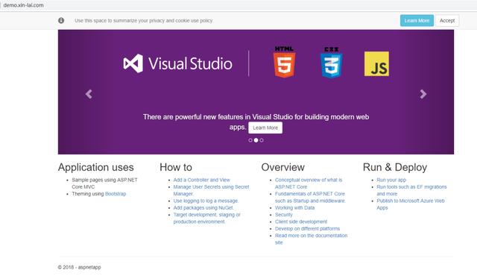This screenshot has height=279, width=477.
Task: Click the demo.xin-lai.com address text
Action: (23, 5)
